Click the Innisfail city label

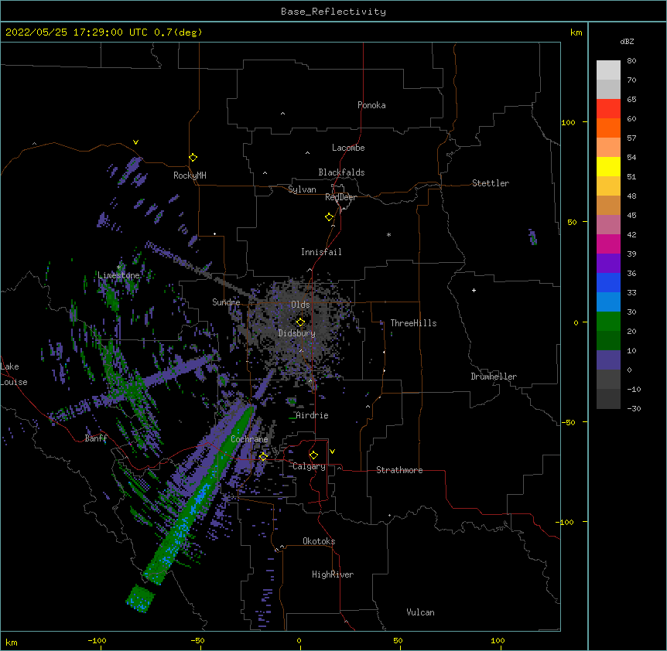tap(321, 252)
